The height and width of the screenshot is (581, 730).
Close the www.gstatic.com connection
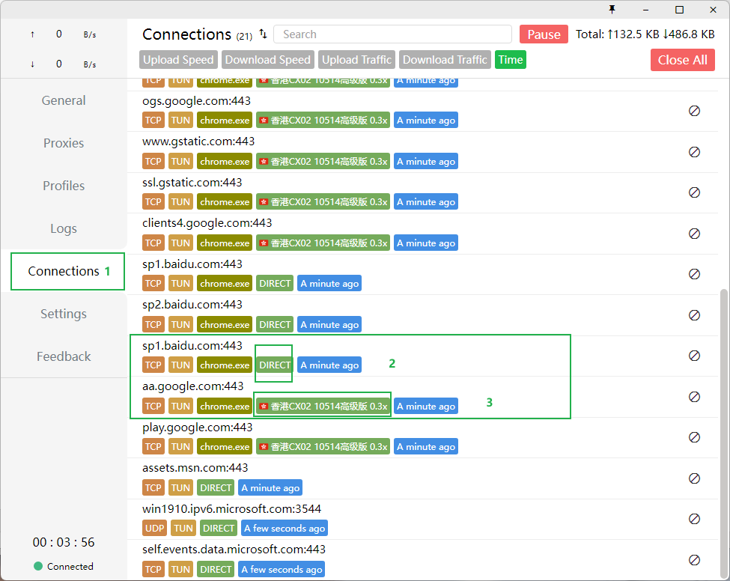[694, 152]
